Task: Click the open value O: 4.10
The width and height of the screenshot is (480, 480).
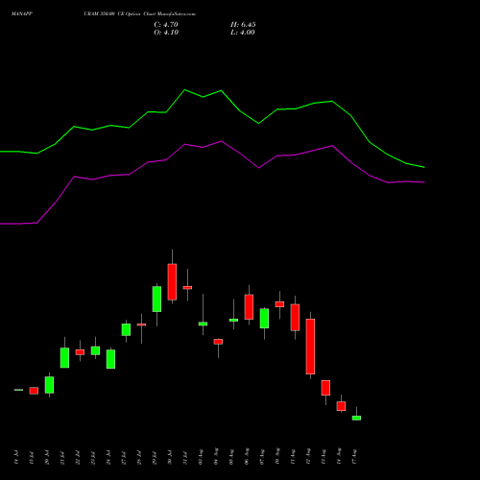Action: pos(166,33)
